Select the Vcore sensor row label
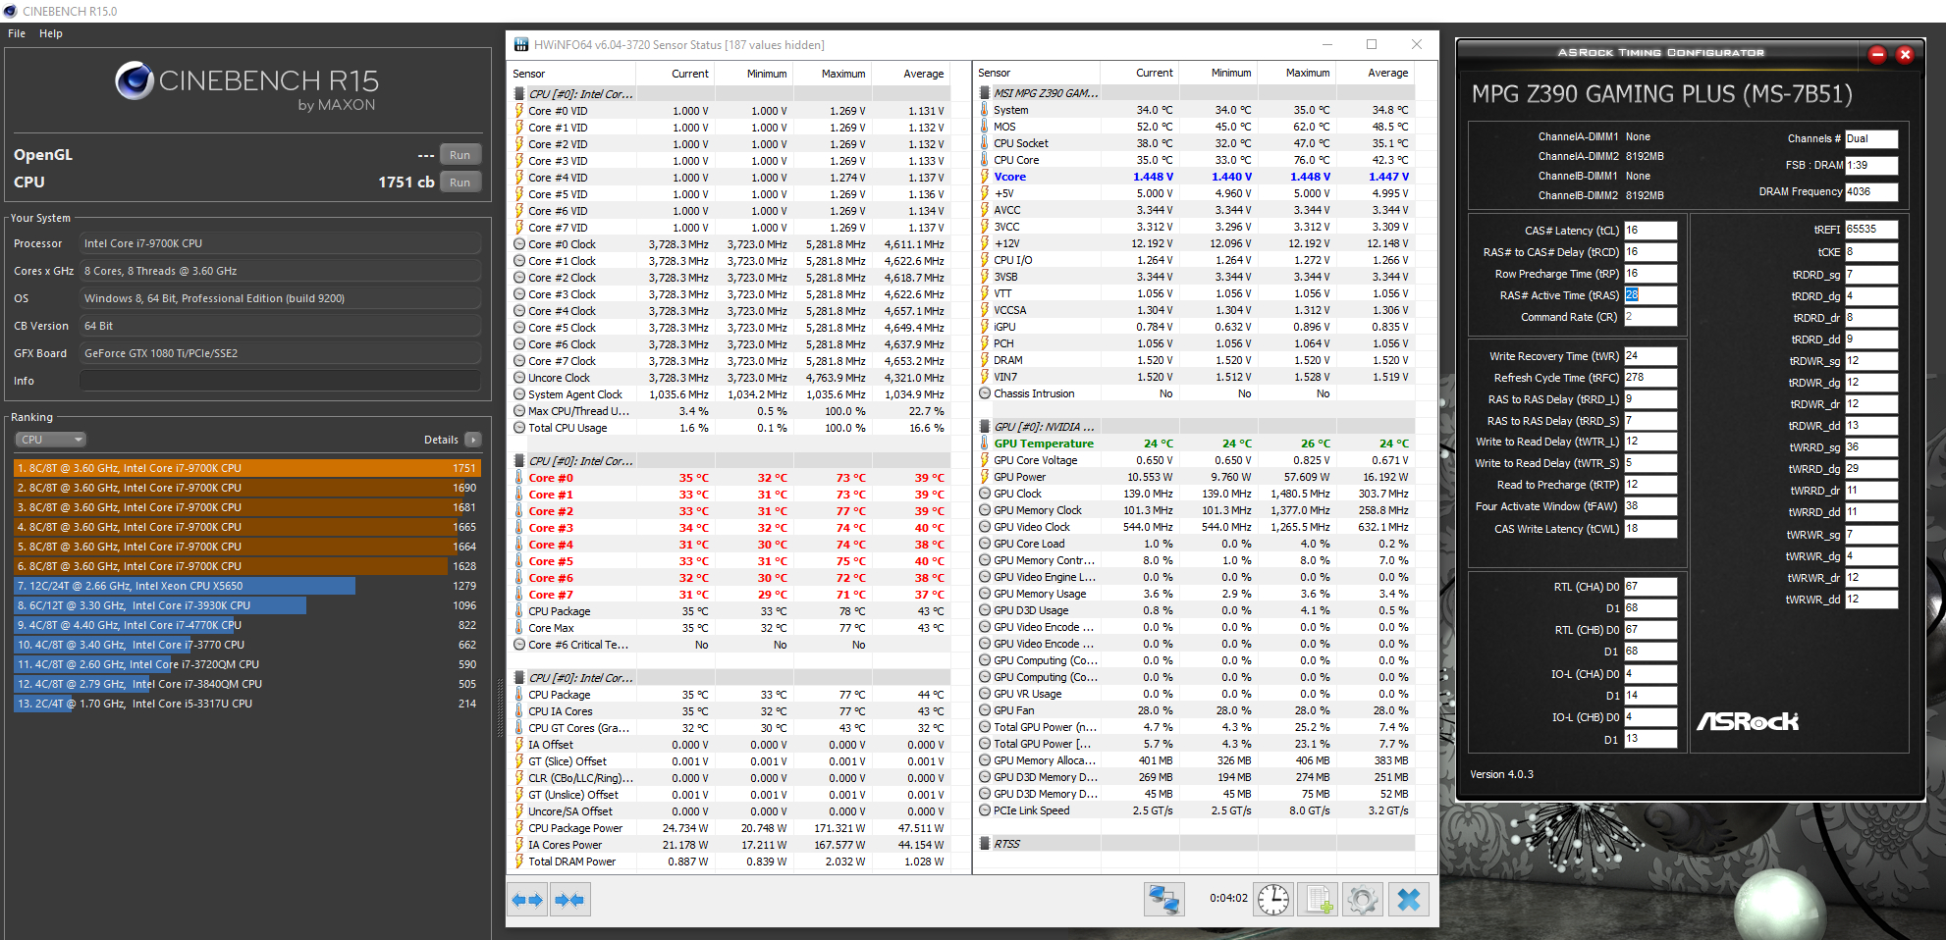Screen dimensions: 1946x940 tap(1009, 177)
